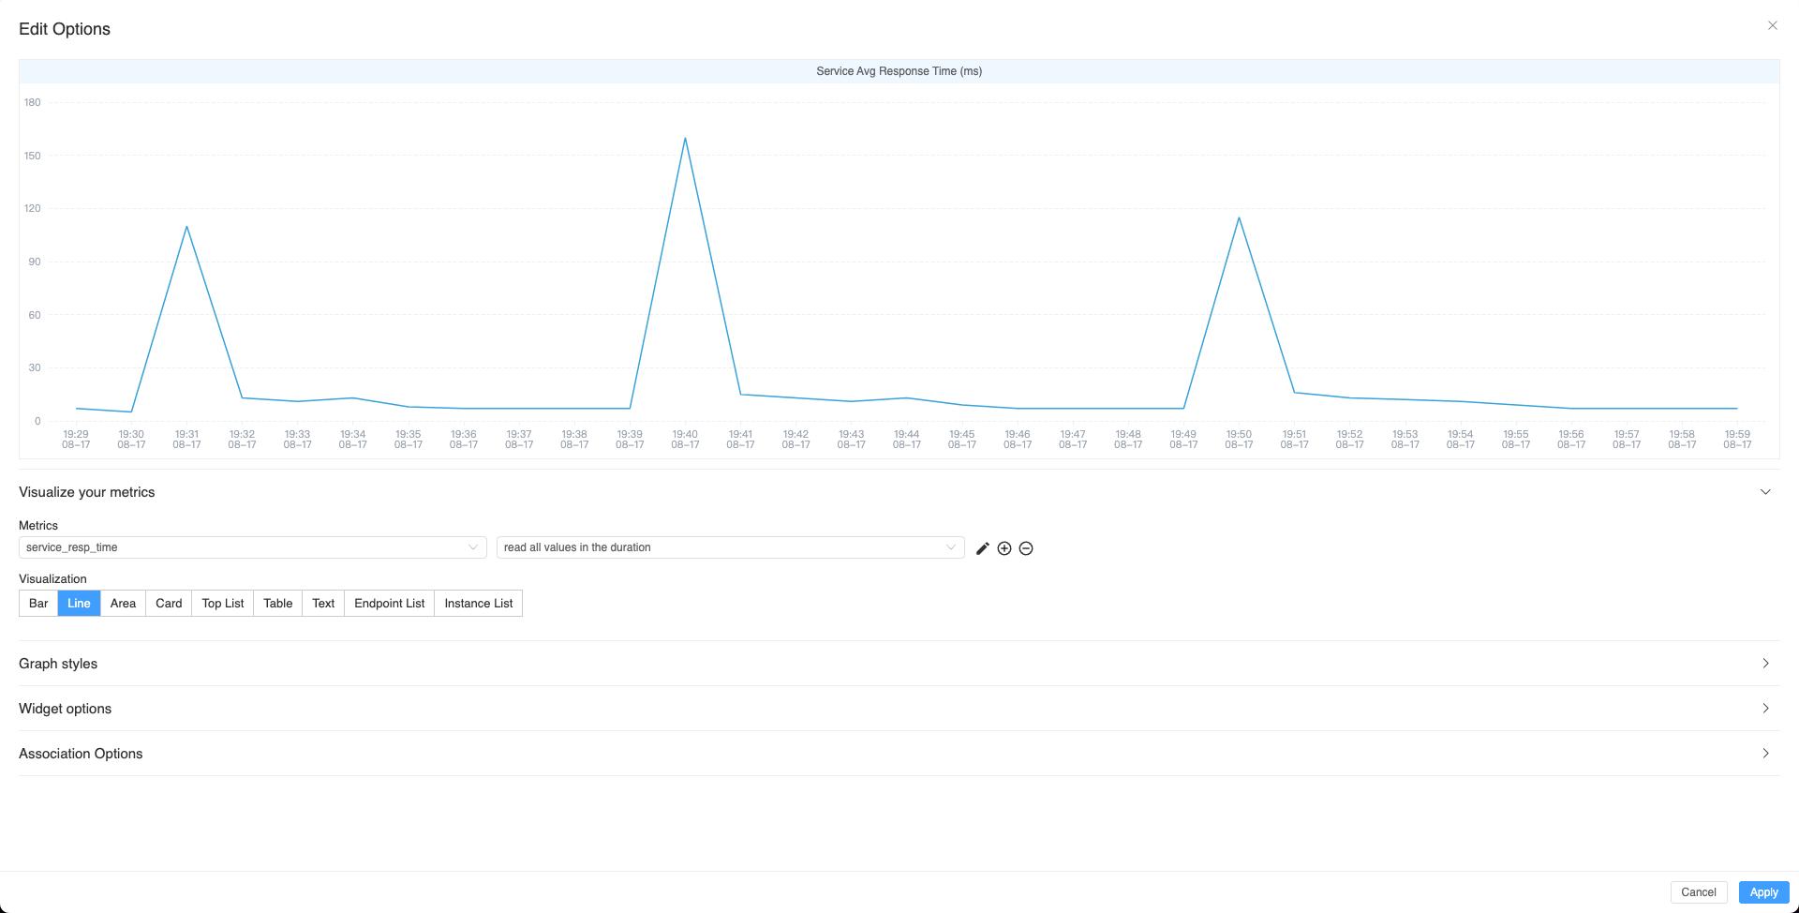
Task: Select the Bar visualization
Action: coord(38,604)
